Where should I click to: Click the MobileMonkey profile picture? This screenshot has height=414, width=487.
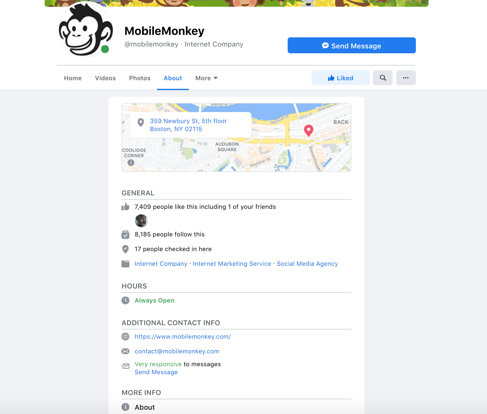[86, 29]
